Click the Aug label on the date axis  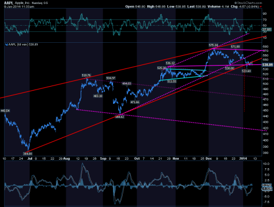[x=66, y=159]
